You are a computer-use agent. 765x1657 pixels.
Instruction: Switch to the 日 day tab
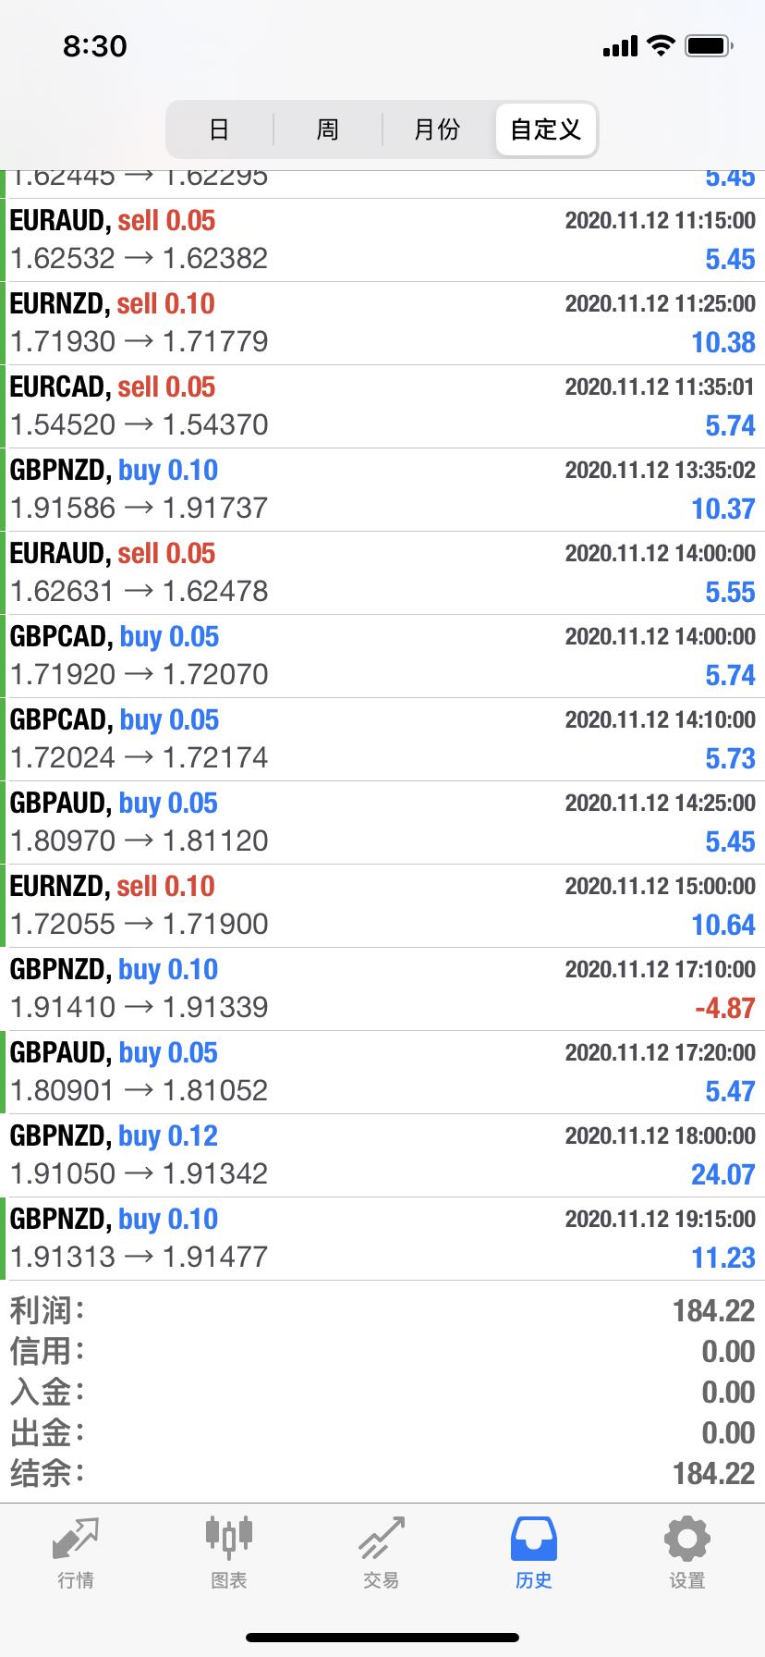219,129
